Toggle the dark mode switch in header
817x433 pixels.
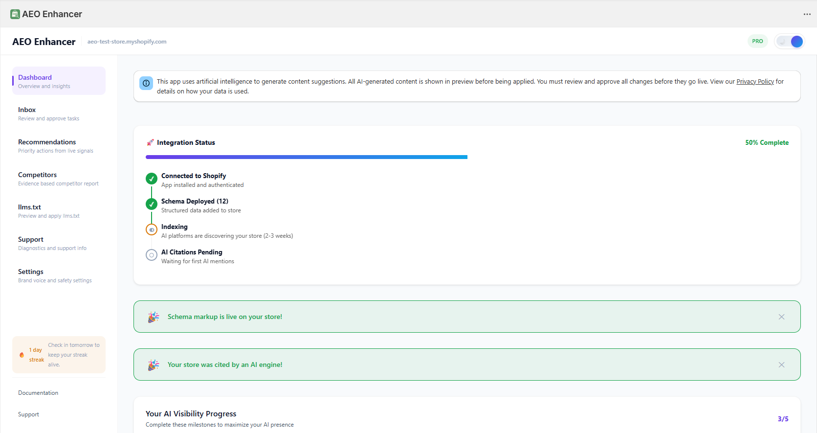[790, 42]
